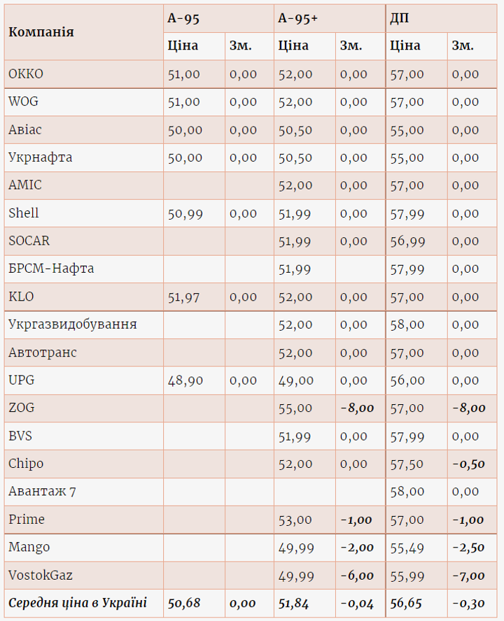Select the А-95+ column header

point(297,18)
